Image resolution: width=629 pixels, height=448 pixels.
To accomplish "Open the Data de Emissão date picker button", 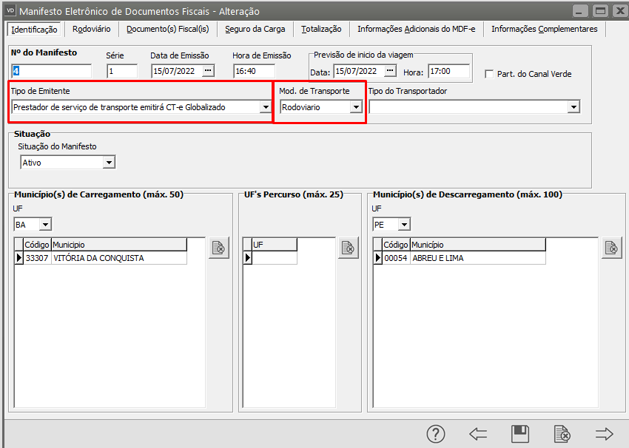I will click(x=208, y=71).
